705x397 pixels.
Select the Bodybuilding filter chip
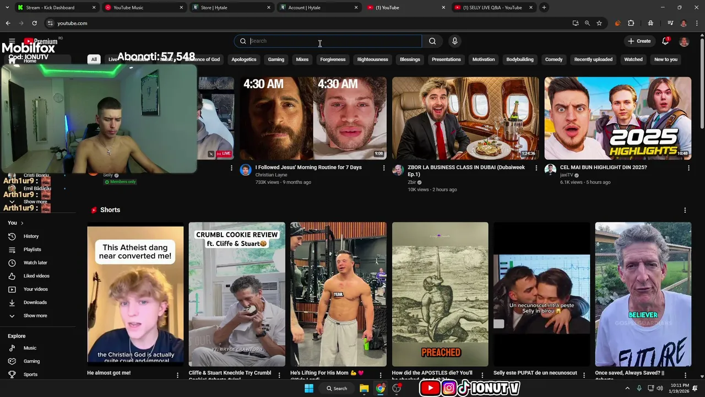point(520,60)
